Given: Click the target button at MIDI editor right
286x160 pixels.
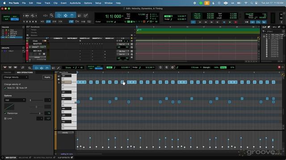Looking at the screenshot, I should 279,67.
